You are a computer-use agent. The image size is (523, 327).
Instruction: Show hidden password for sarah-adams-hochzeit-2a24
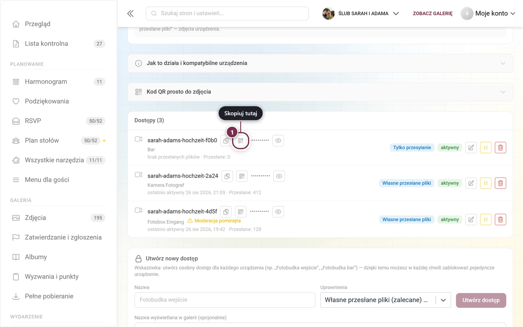pyautogui.click(x=279, y=176)
